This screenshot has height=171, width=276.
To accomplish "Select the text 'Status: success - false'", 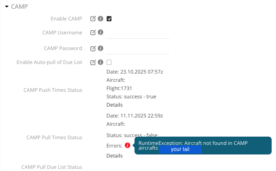I will click(132, 135).
